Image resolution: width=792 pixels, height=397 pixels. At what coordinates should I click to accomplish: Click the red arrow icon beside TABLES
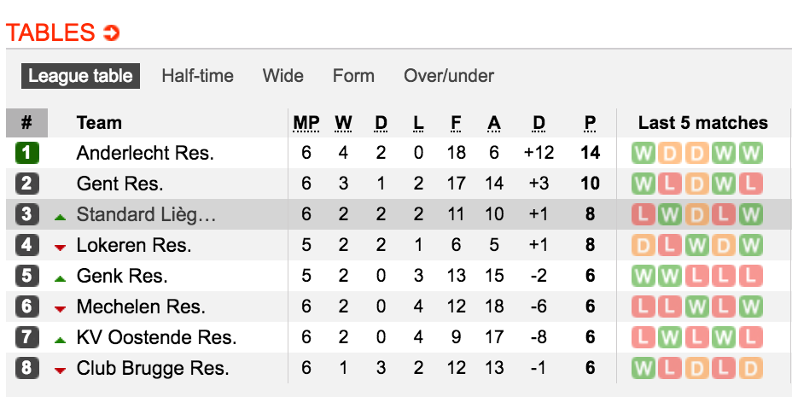click(111, 33)
